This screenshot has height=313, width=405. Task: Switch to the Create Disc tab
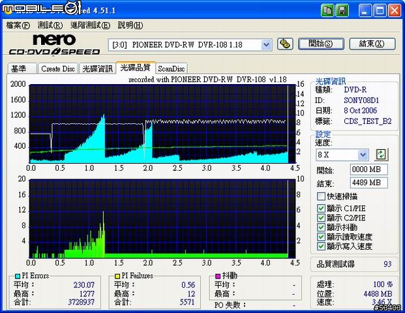pyautogui.click(x=58, y=68)
